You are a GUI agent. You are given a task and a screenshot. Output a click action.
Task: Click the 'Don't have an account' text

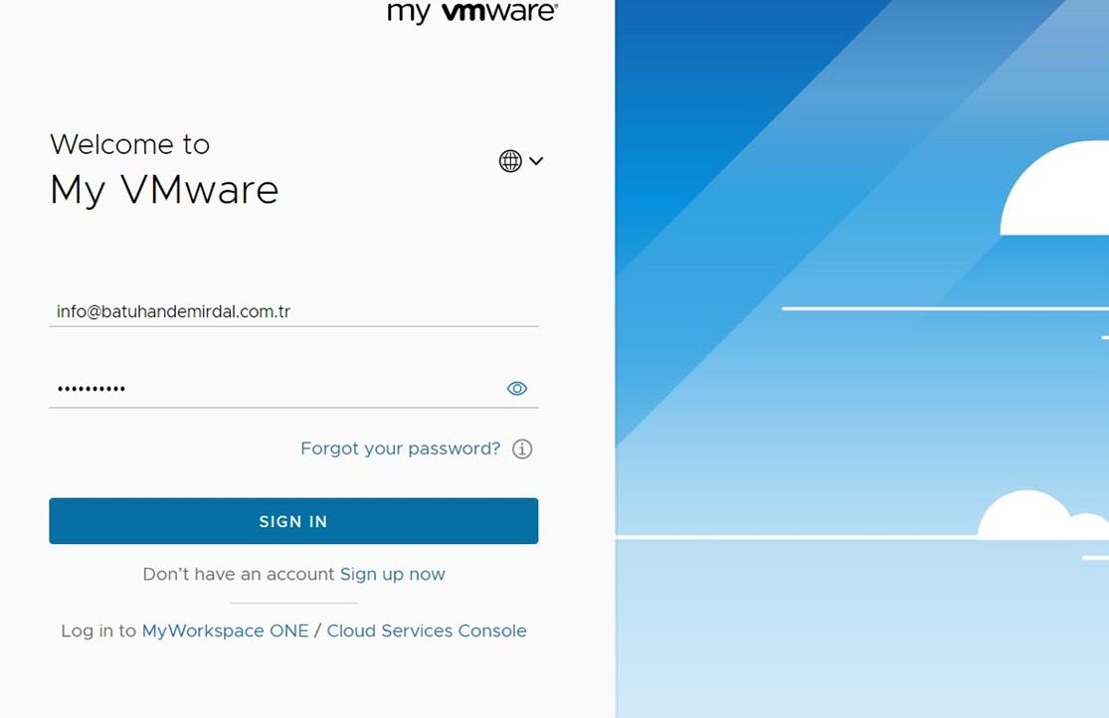tap(239, 574)
